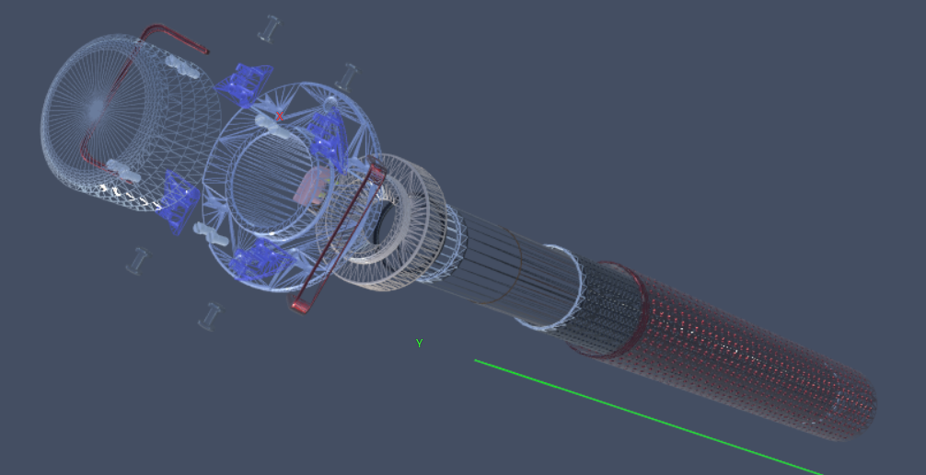Click the red X axis label
The image size is (926, 475).
(279, 117)
